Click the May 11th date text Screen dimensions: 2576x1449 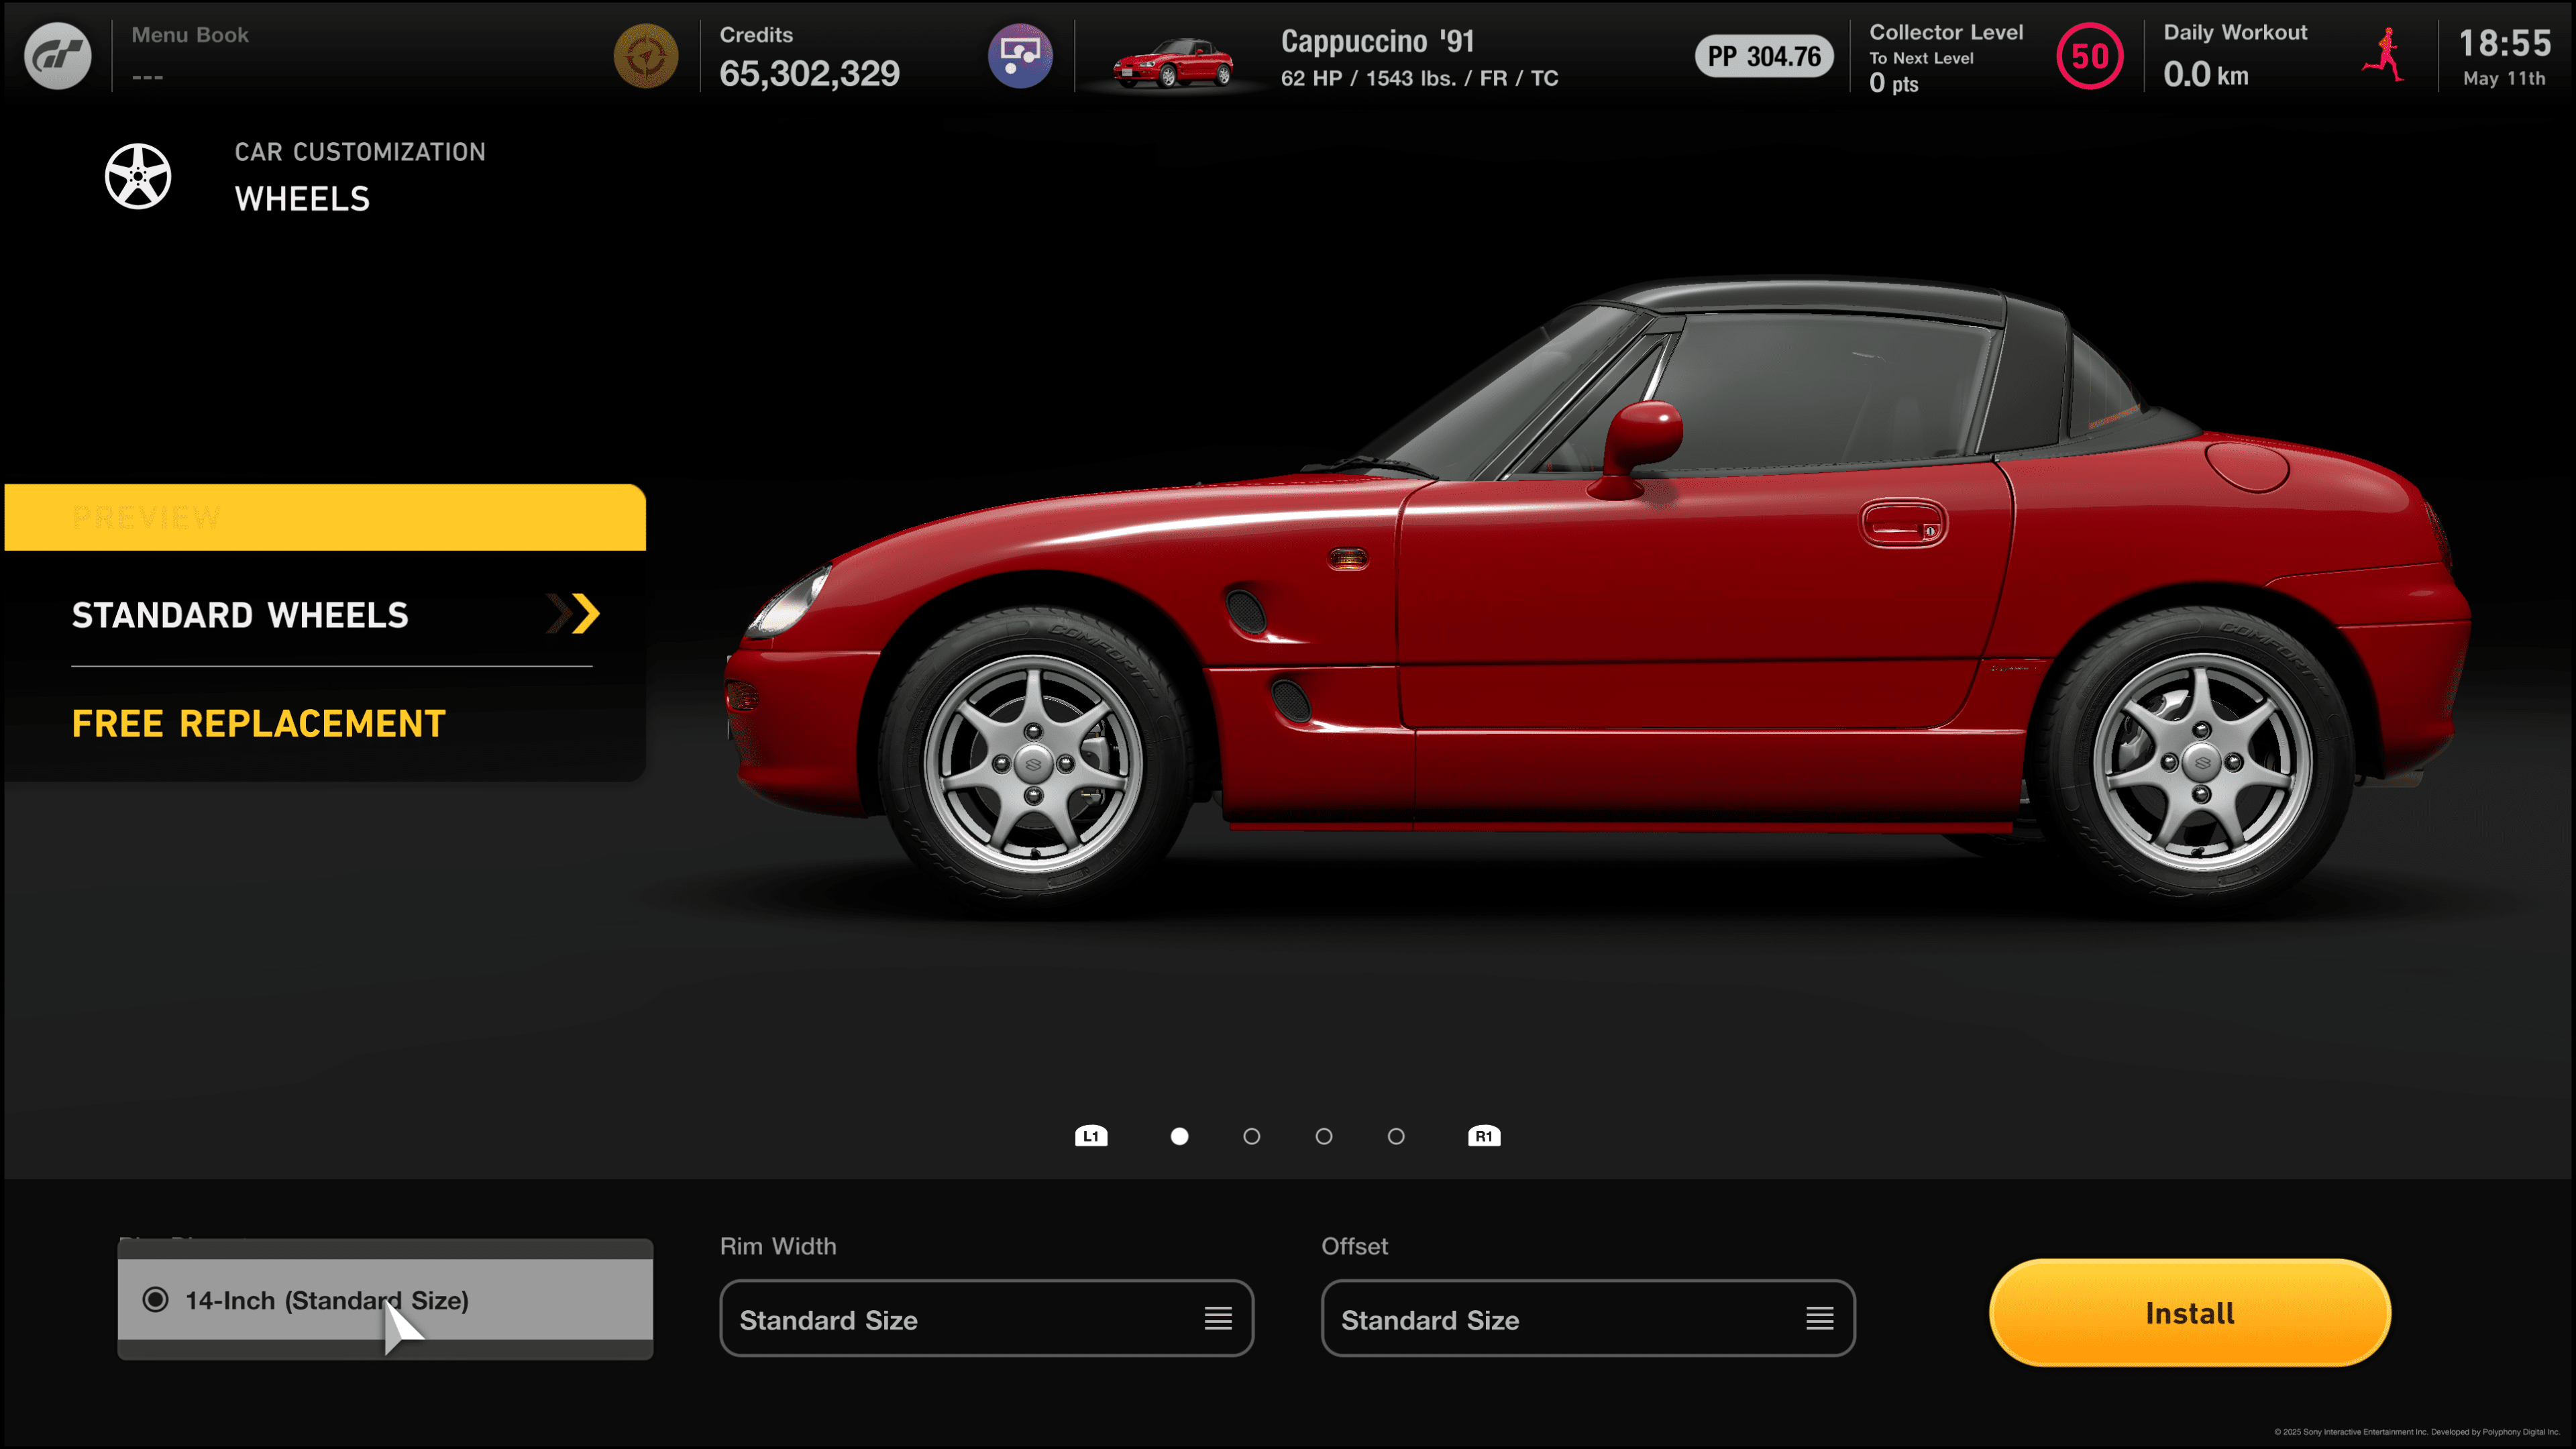[x=2505, y=78]
